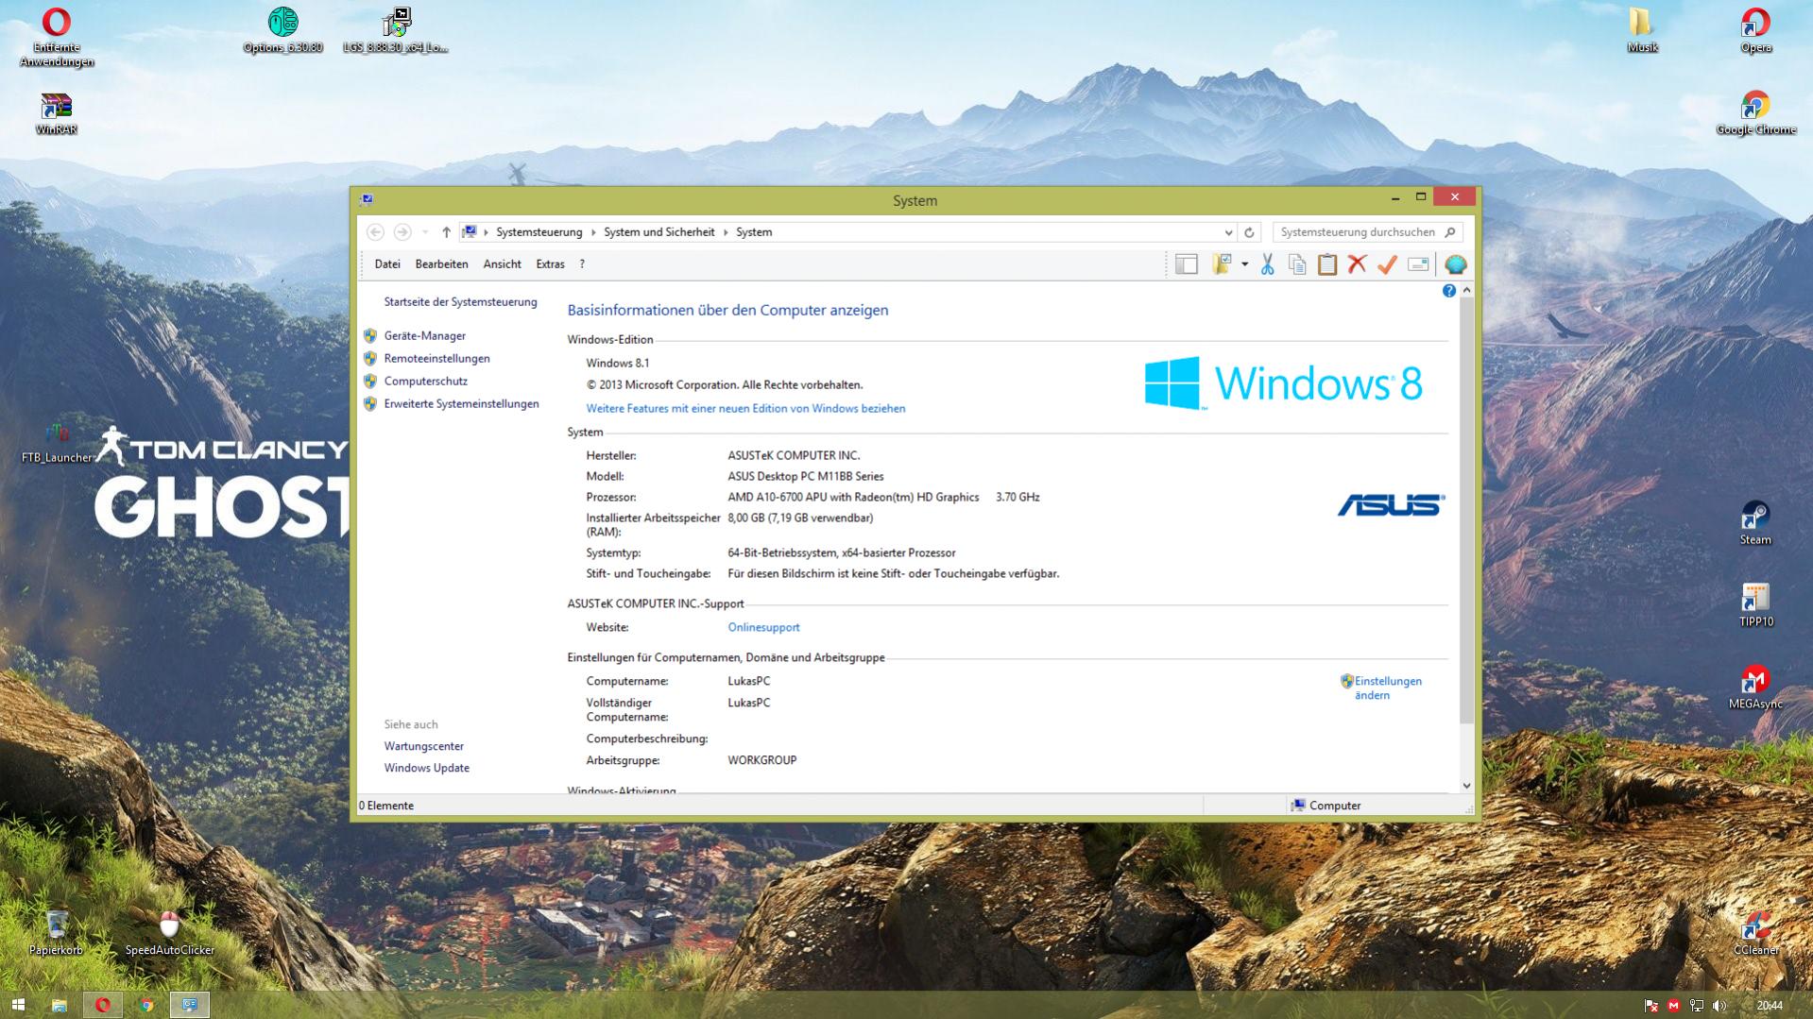
Task: Click the Musik folder on desktop
Action: pos(1642,30)
